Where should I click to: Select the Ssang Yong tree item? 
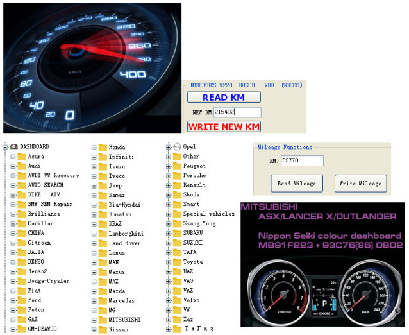(199, 223)
